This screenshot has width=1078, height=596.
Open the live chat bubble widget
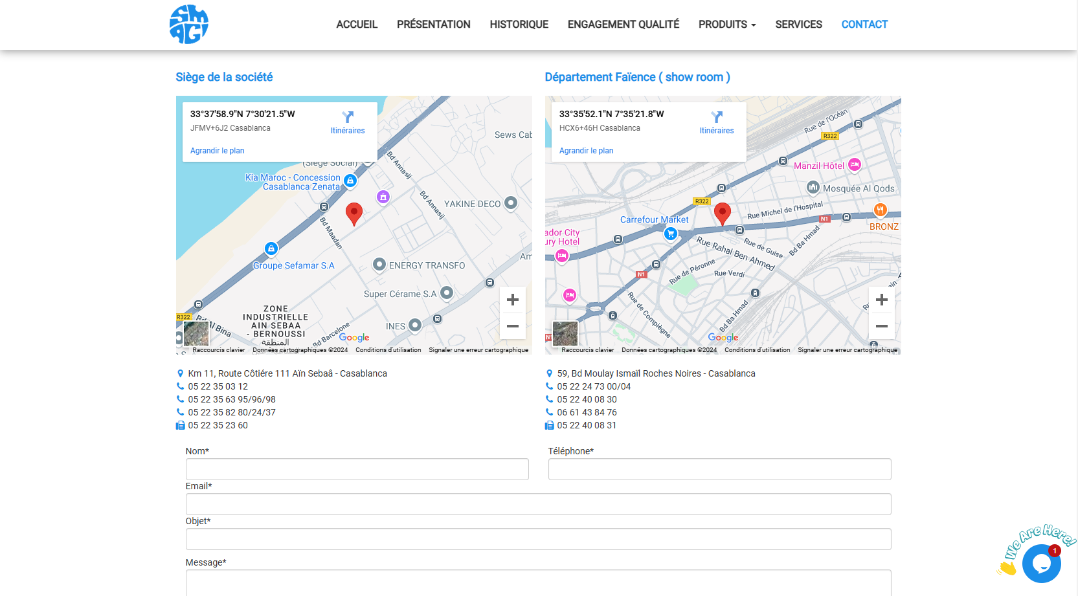(x=1040, y=563)
